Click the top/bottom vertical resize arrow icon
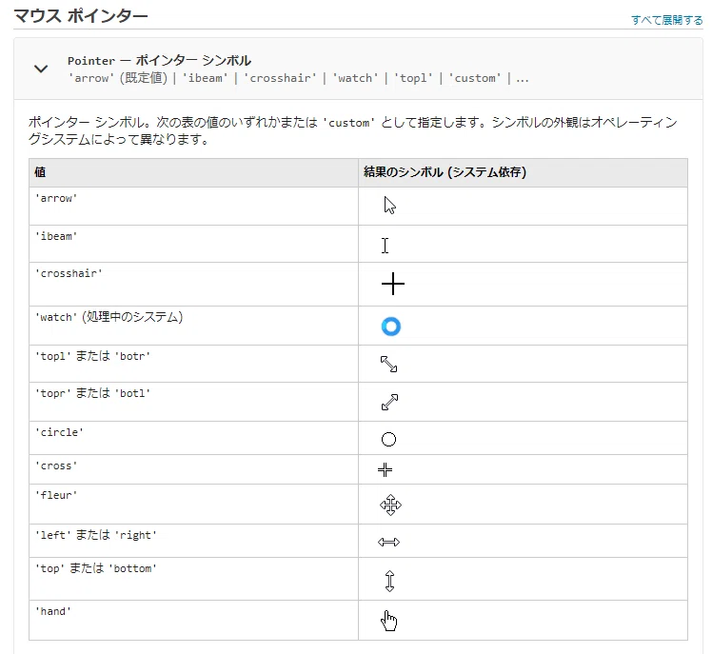Viewport: 712px width, 654px height. click(x=389, y=581)
